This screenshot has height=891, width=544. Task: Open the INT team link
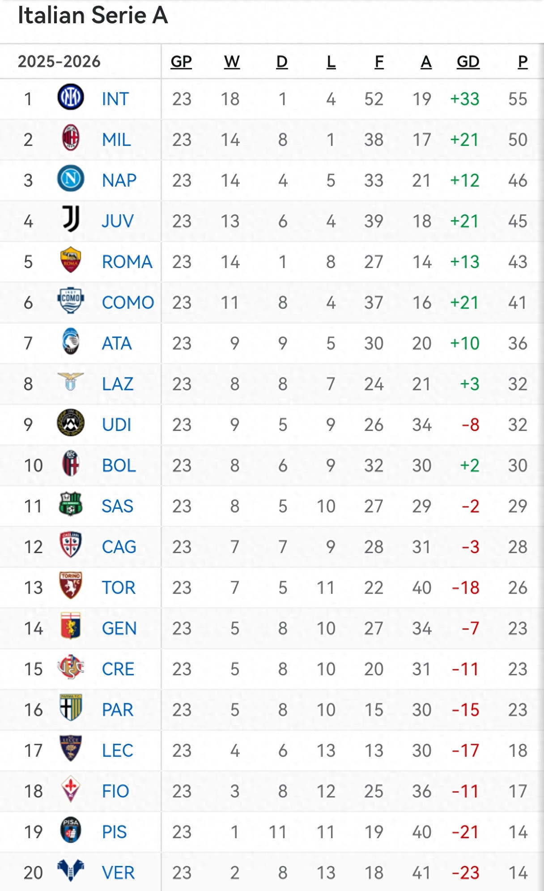(x=115, y=99)
